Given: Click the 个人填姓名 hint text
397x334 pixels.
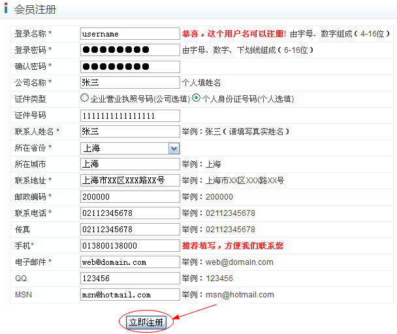Looking at the screenshot, I should click(x=201, y=82).
